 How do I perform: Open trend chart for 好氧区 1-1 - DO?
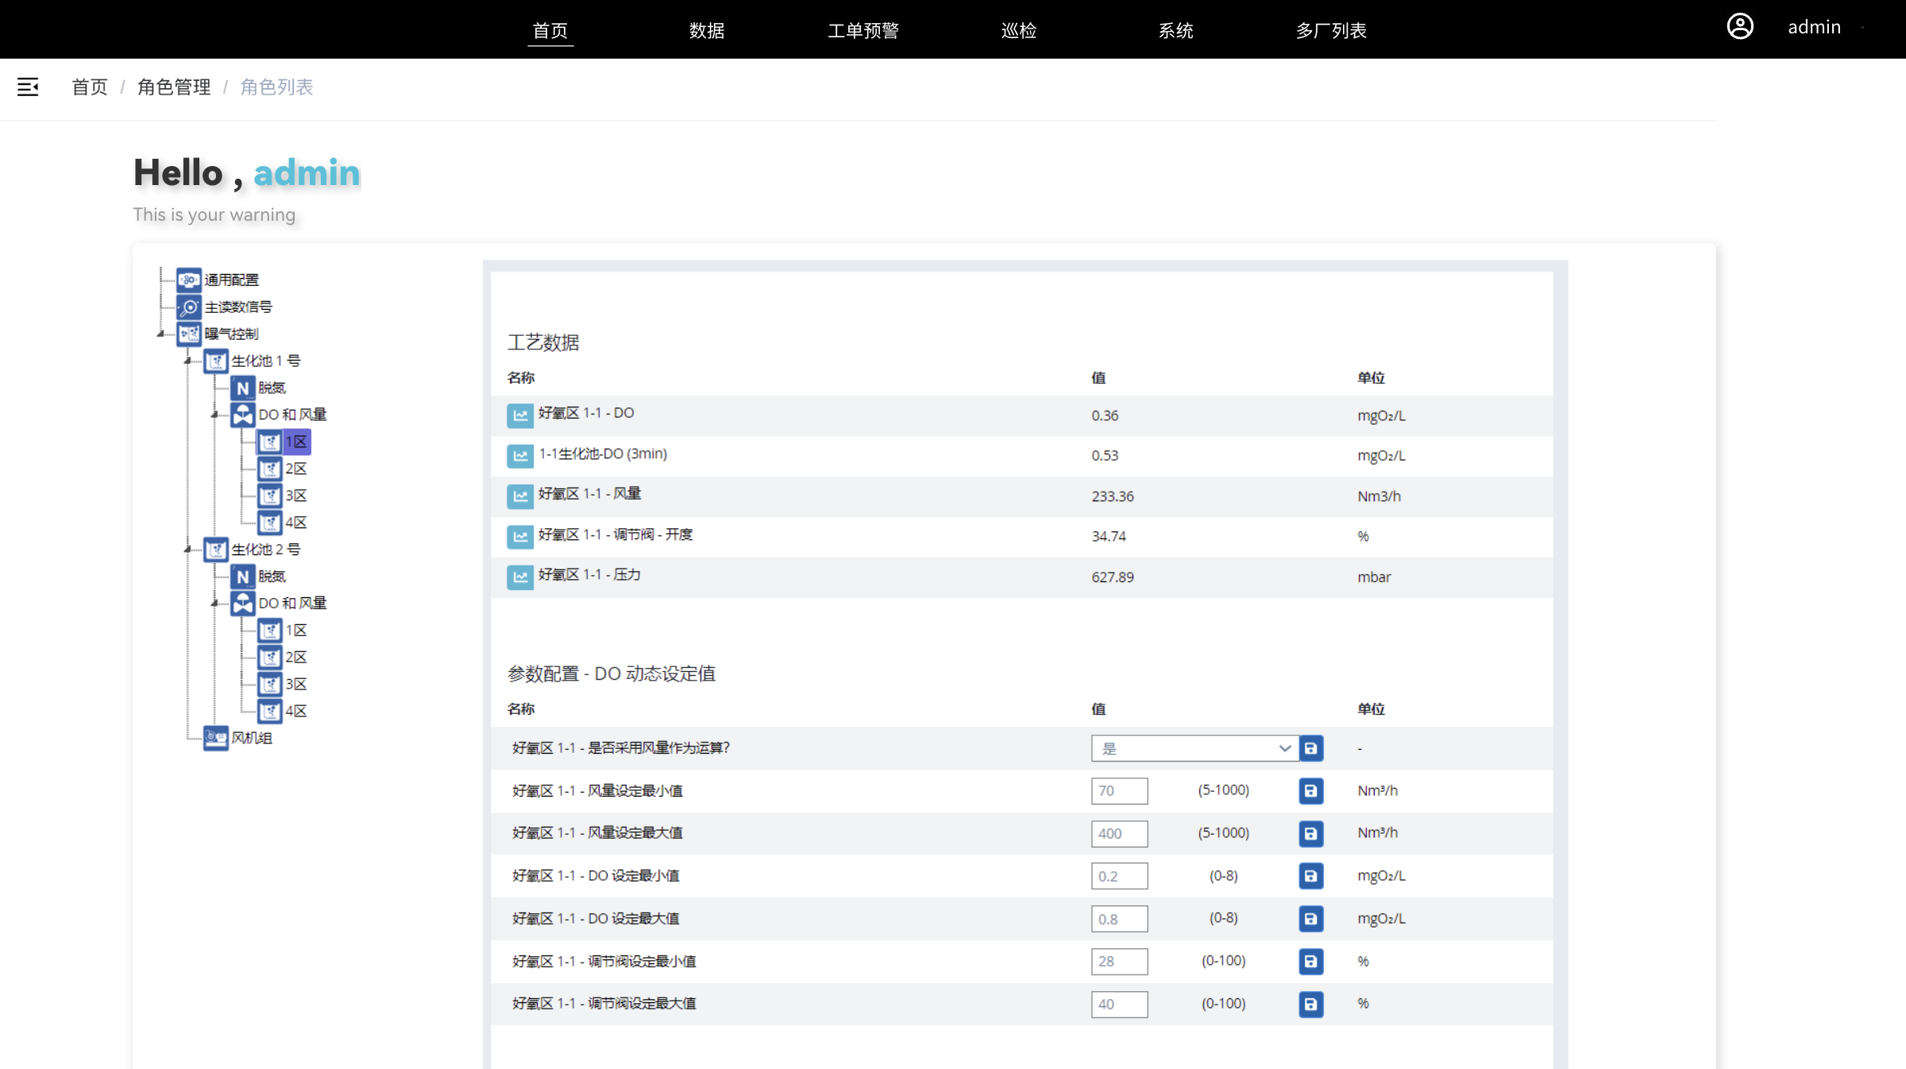coord(519,415)
